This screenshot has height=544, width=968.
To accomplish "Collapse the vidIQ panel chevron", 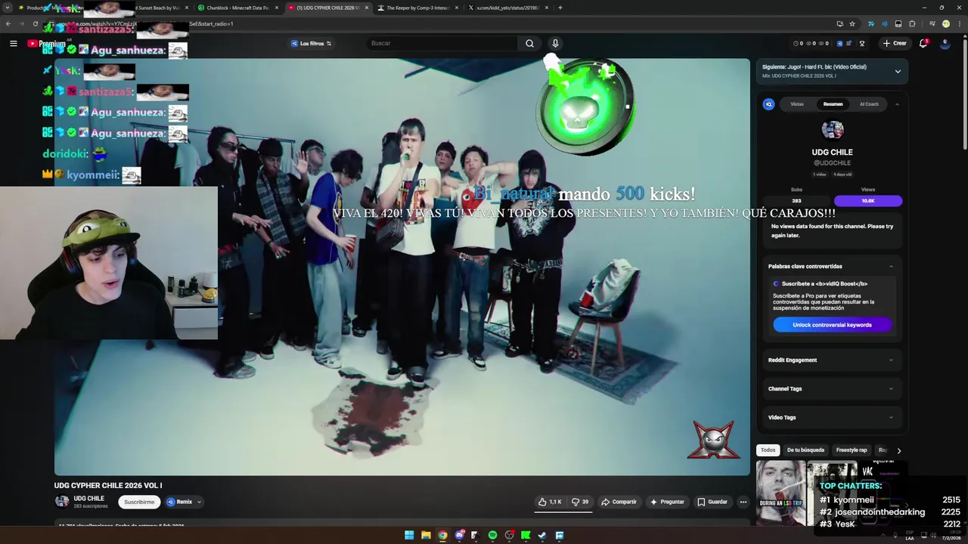I will tap(897, 104).
